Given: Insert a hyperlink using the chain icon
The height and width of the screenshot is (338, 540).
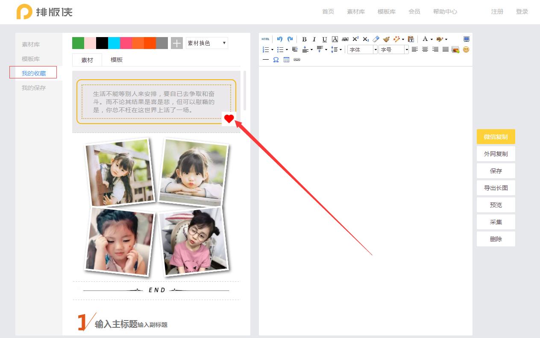Looking at the screenshot, I should pos(297,60).
